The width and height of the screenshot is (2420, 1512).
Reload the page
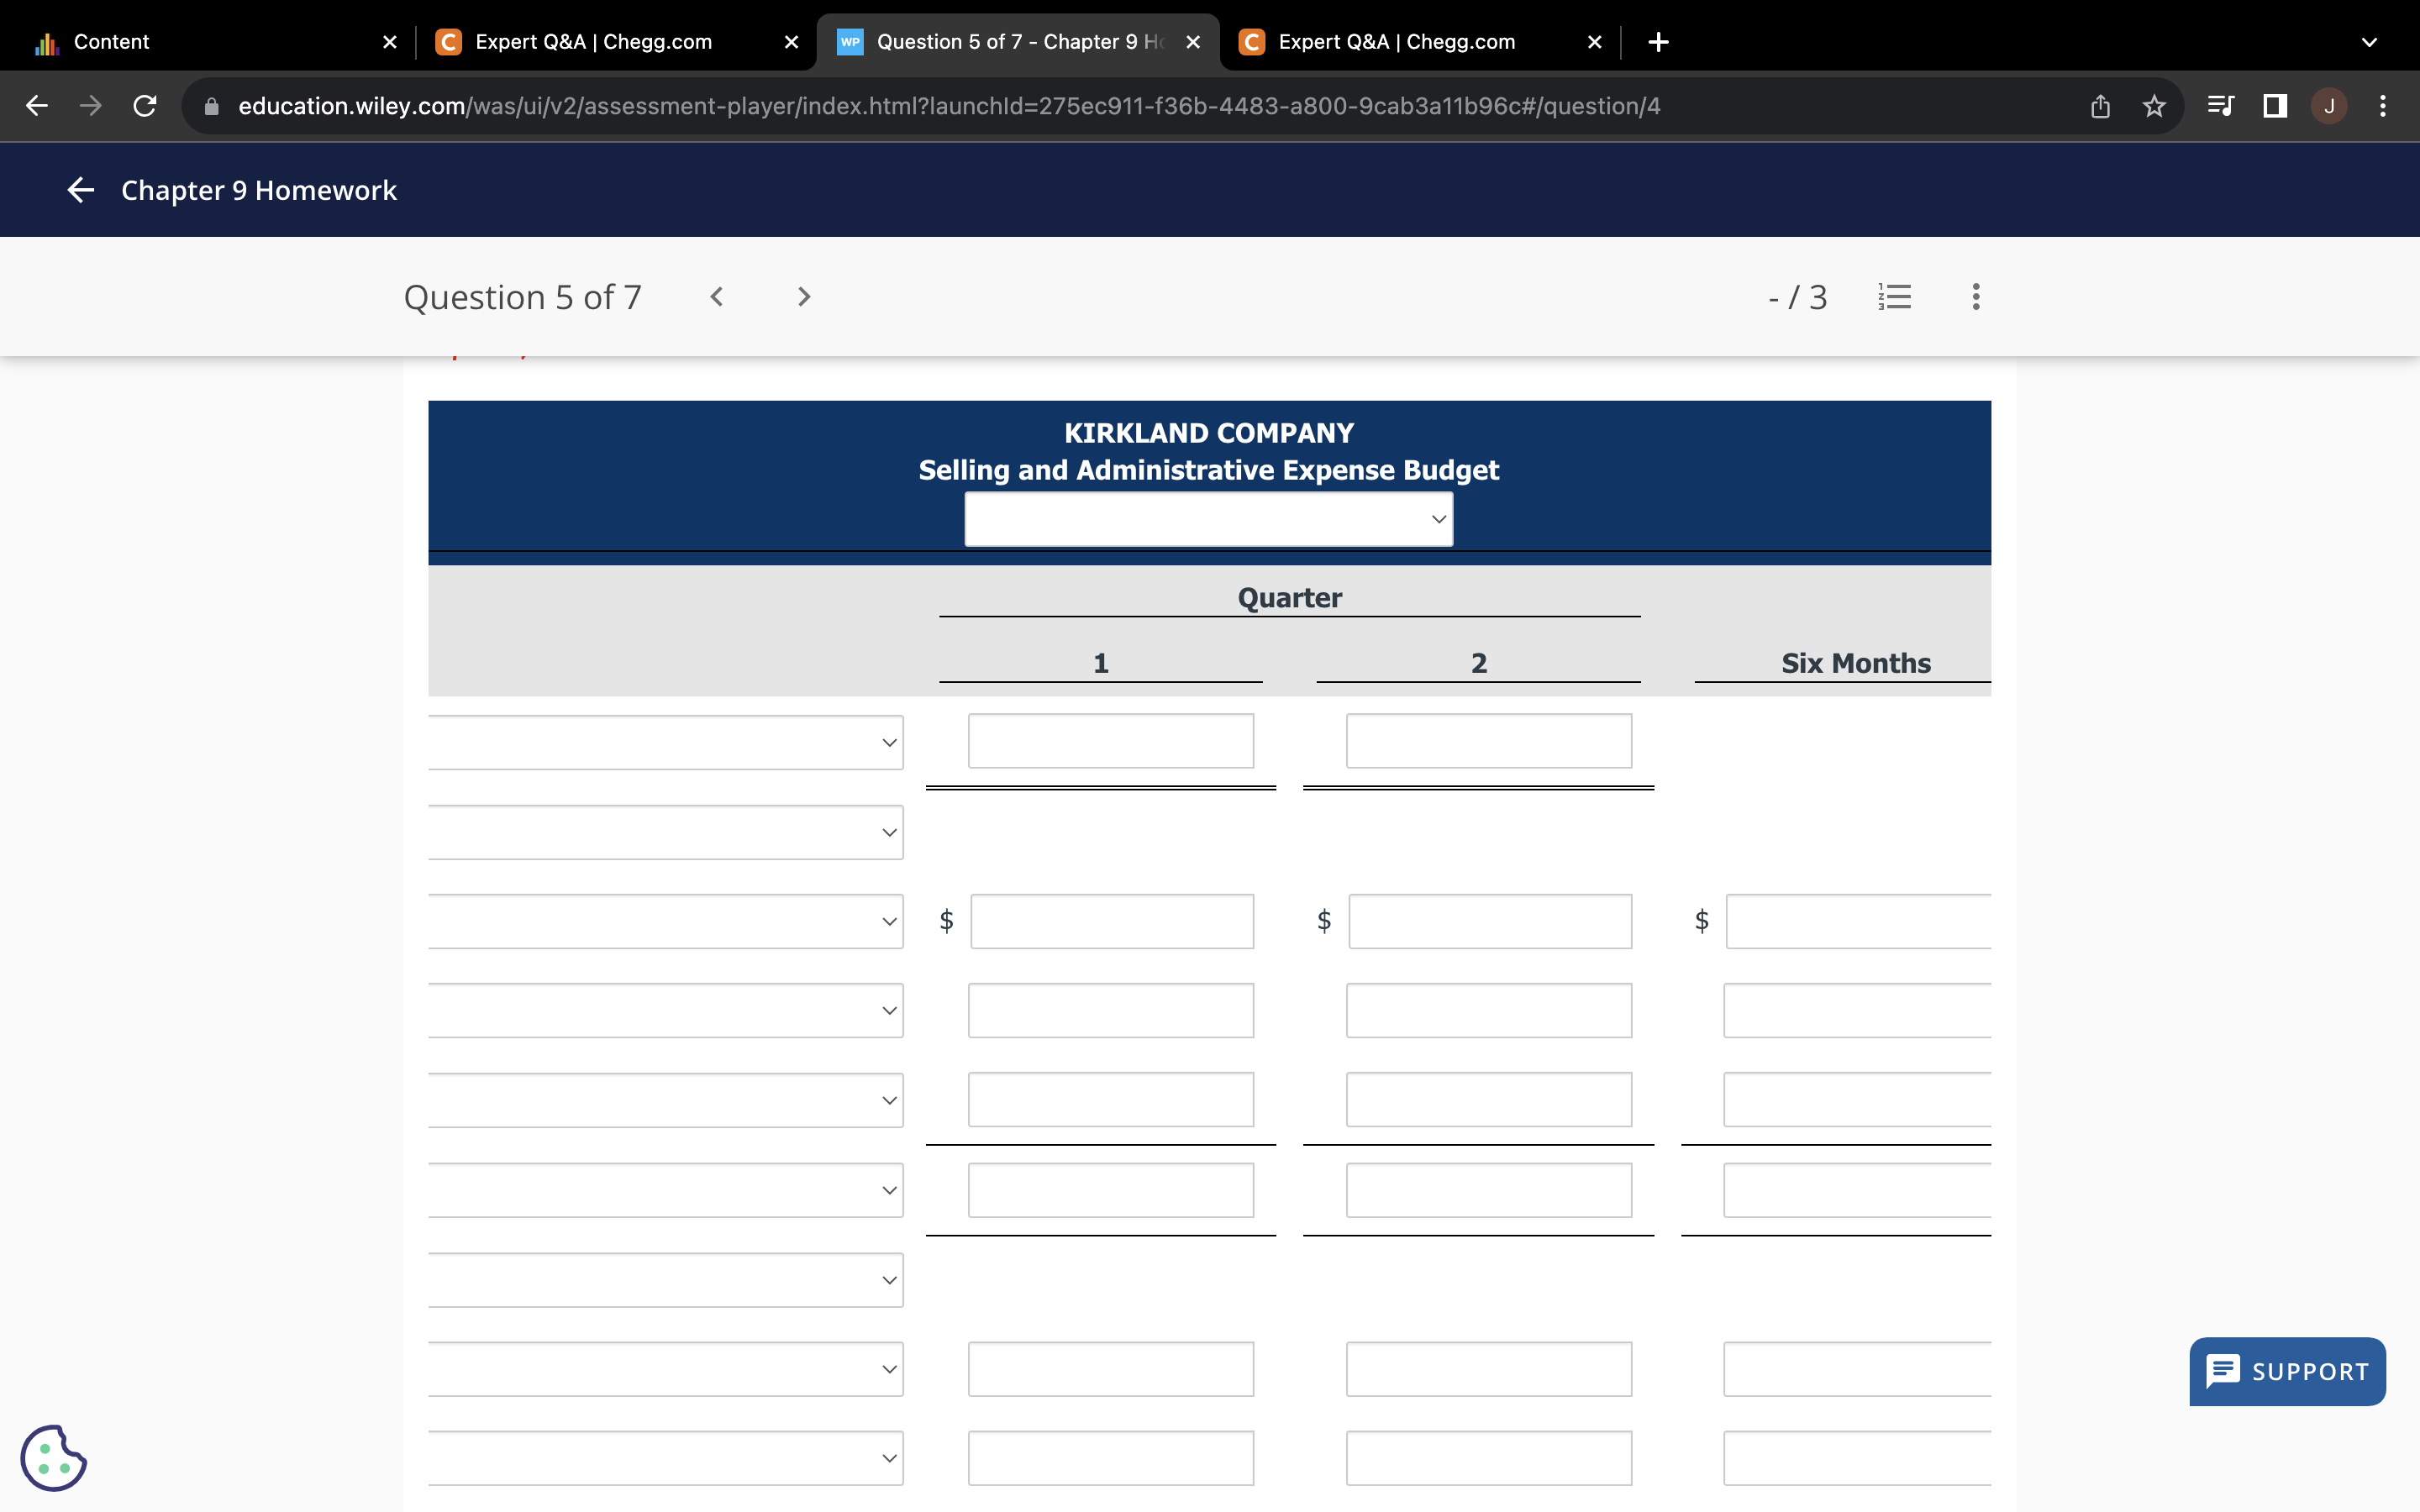click(145, 106)
